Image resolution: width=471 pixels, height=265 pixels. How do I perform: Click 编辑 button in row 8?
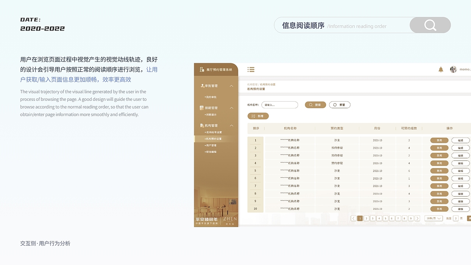(461, 194)
